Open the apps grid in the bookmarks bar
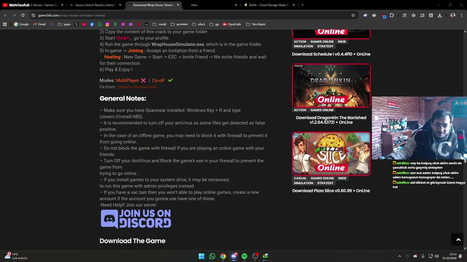The height and width of the screenshot is (262, 467). (x=5, y=24)
